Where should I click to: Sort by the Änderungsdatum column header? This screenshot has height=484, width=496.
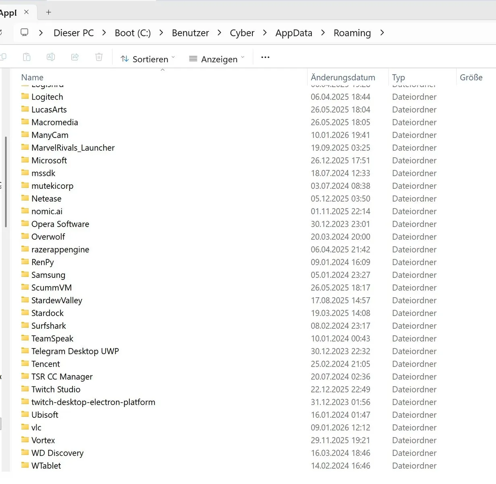(x=343, y=77)
